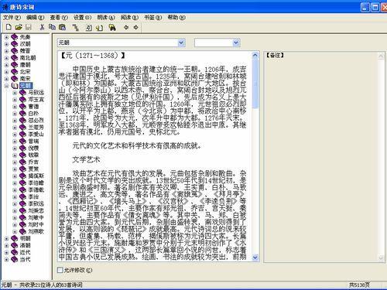
Task: Open the 帮助 menu
Action: [176, 18]
